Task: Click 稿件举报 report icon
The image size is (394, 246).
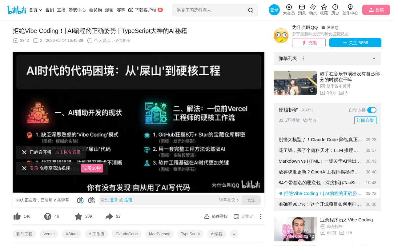Action: 207,216
